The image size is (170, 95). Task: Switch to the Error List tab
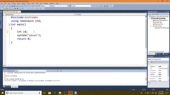click(x=7, y=87)
